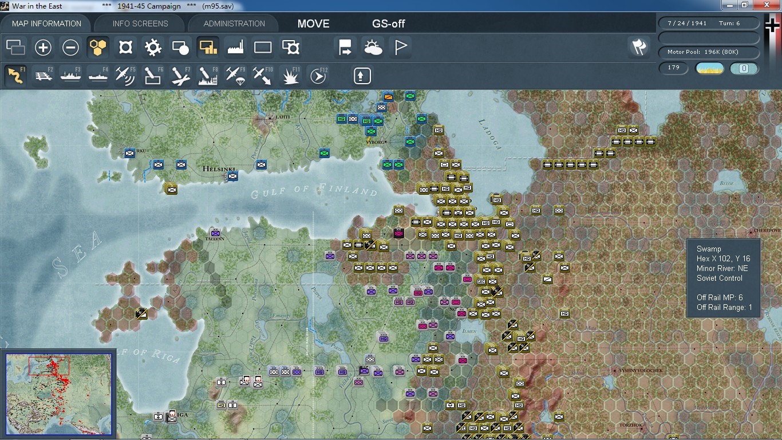Screen dimensions: 782x440
Task: Click the red viewport box on minimap
Action: (x=49, y=366)
